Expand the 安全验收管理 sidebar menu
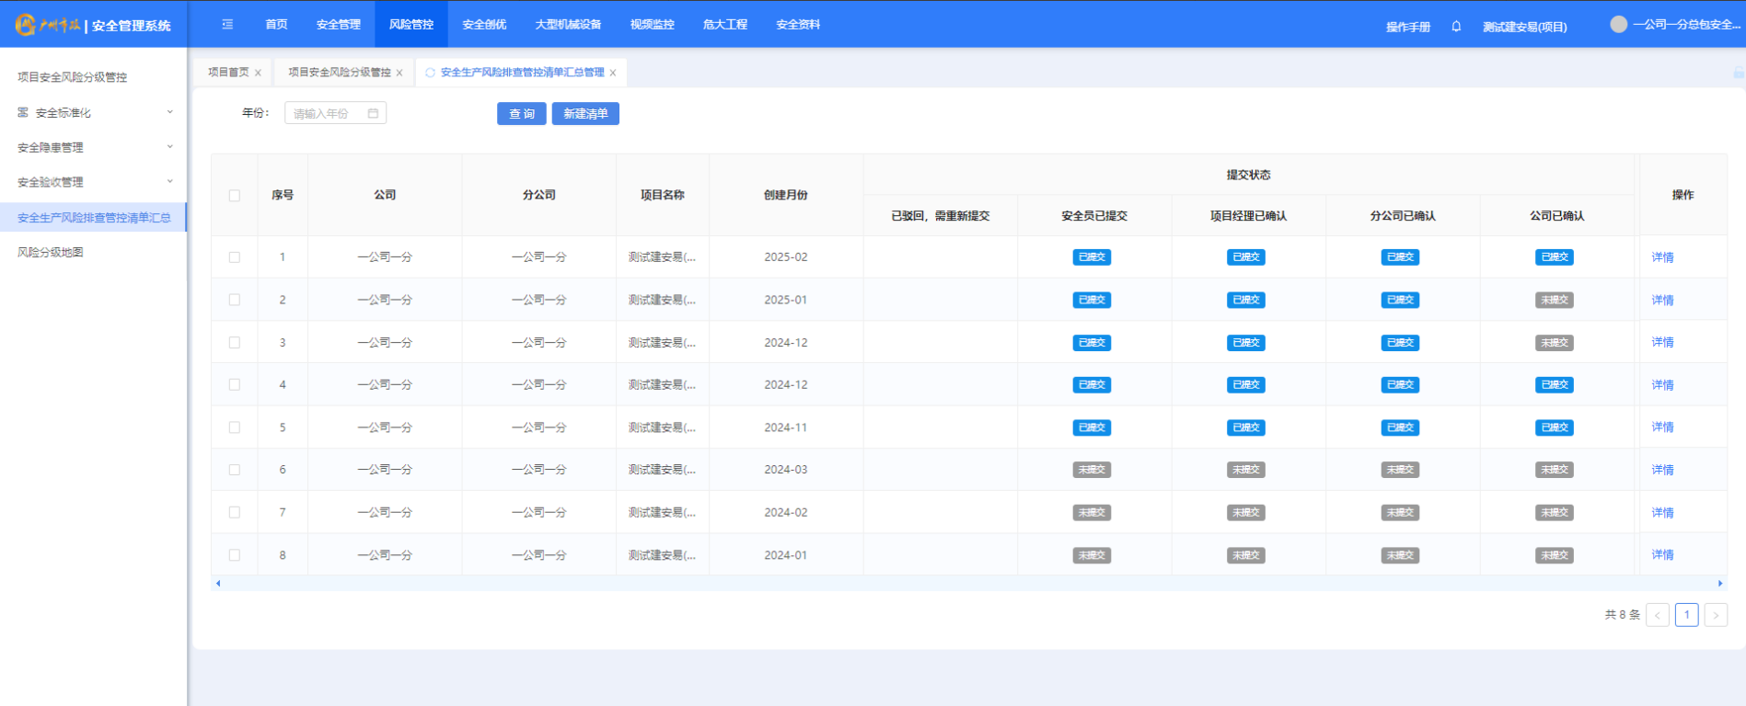Viewport: 1746px width, 706px height. (93, 182)
